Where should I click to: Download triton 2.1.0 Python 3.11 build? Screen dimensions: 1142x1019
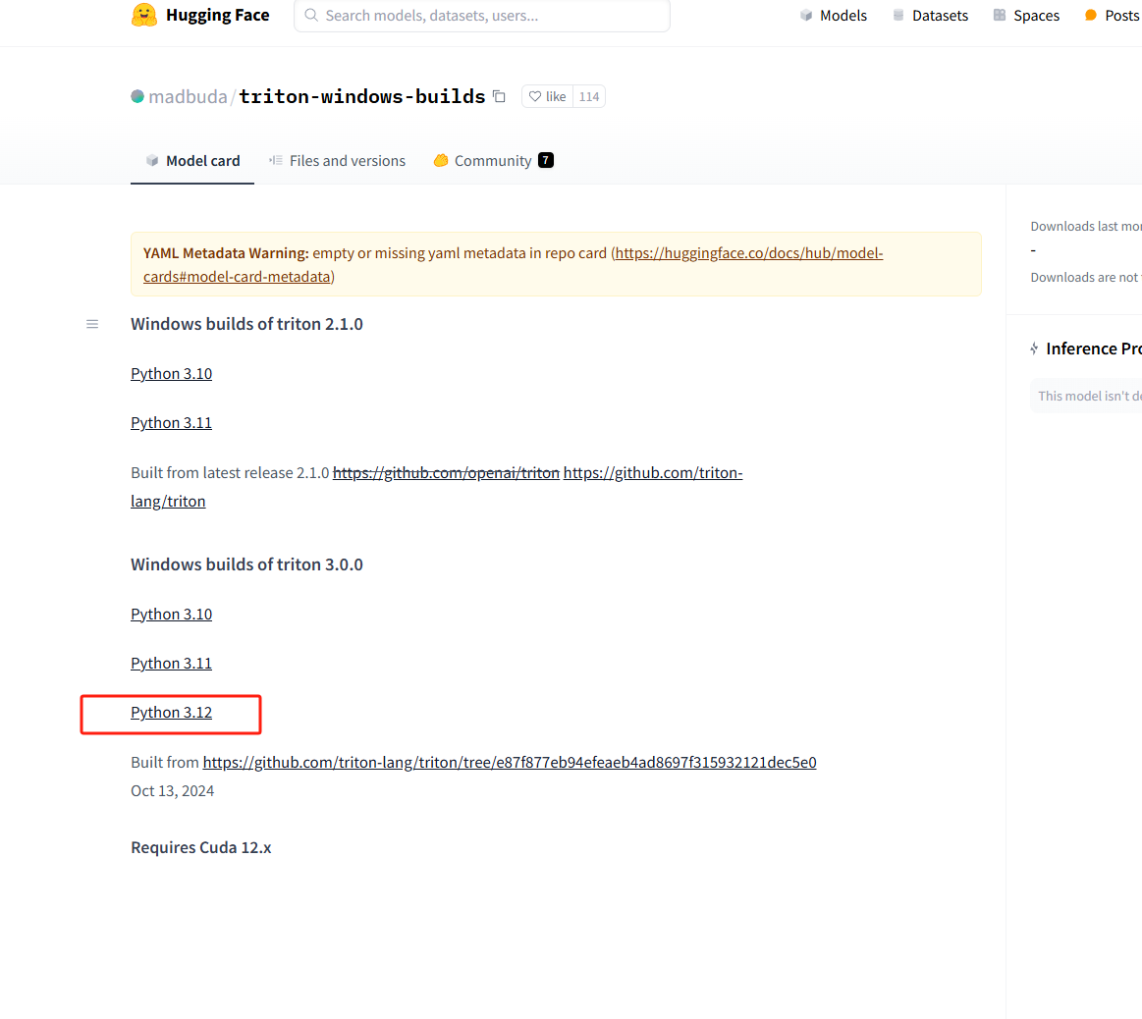point(171,423)
